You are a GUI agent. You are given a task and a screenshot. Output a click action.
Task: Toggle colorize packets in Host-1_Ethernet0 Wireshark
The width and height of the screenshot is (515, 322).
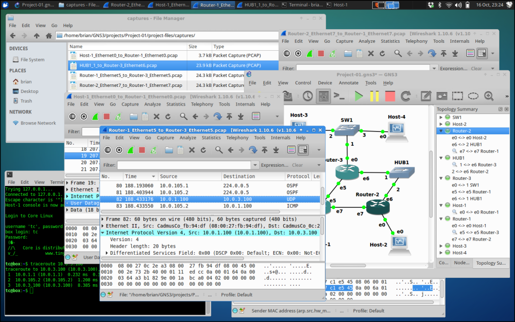click(x=256, y=116)
